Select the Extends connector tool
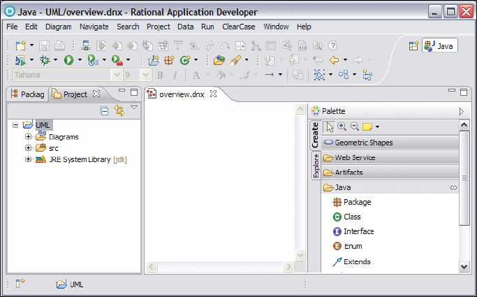477x297 pixels. (x=351, y=261)
